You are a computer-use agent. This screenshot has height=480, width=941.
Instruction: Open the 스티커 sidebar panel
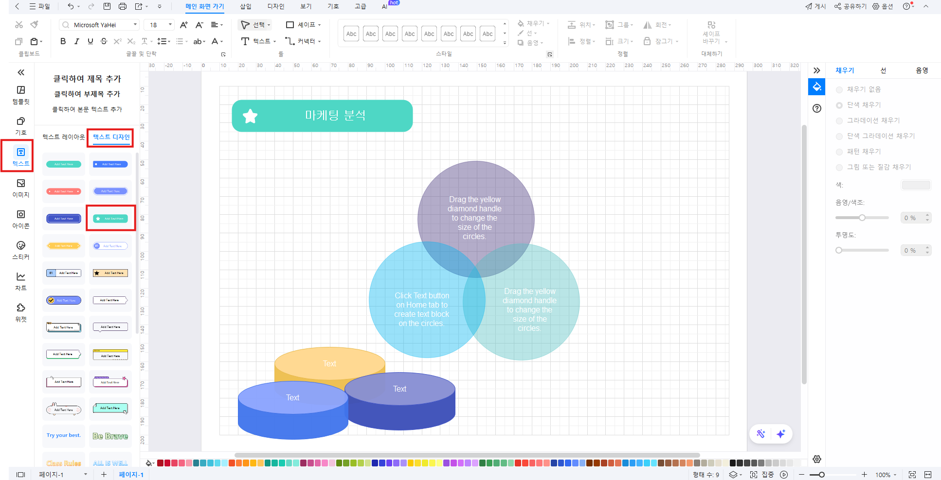click(21, 250)
